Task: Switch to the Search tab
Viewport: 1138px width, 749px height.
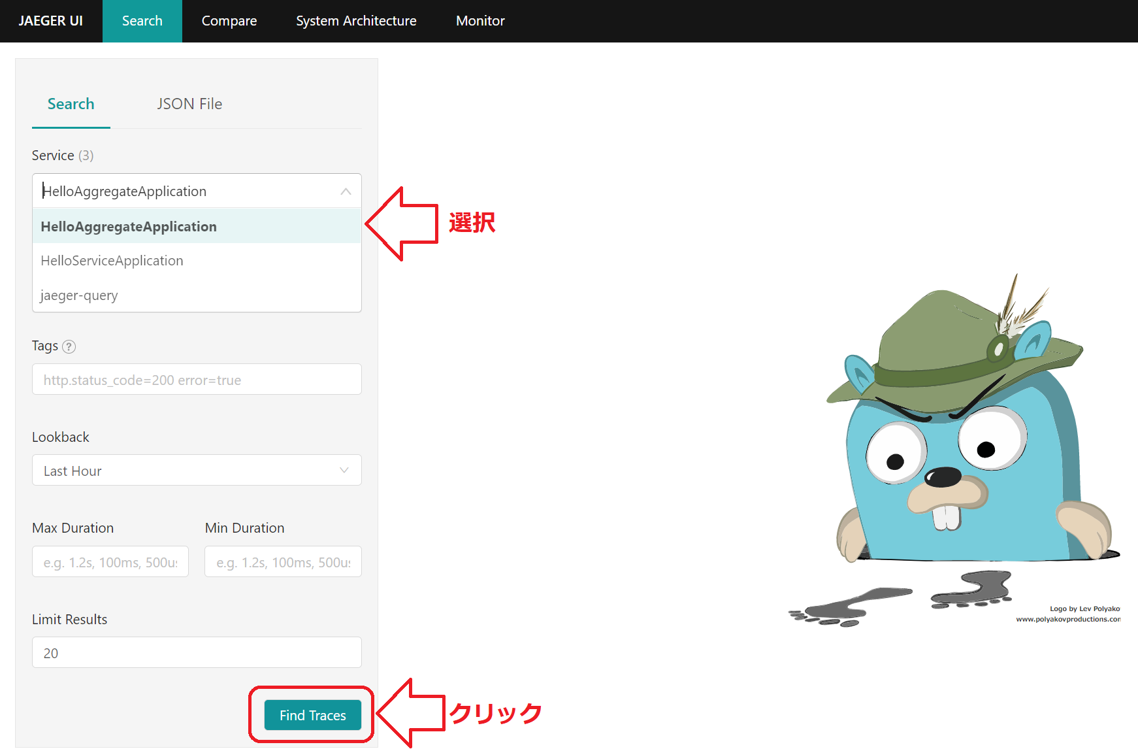Action: (71, 103)
